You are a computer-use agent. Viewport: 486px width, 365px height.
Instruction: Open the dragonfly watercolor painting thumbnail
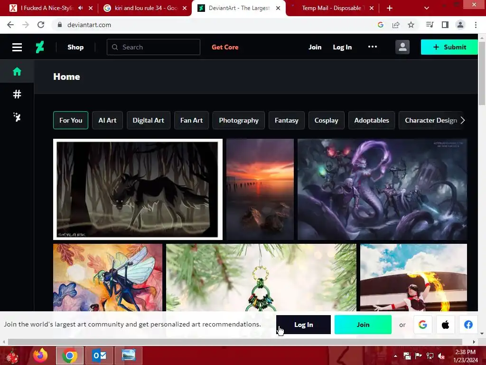[x=108, y=278]
